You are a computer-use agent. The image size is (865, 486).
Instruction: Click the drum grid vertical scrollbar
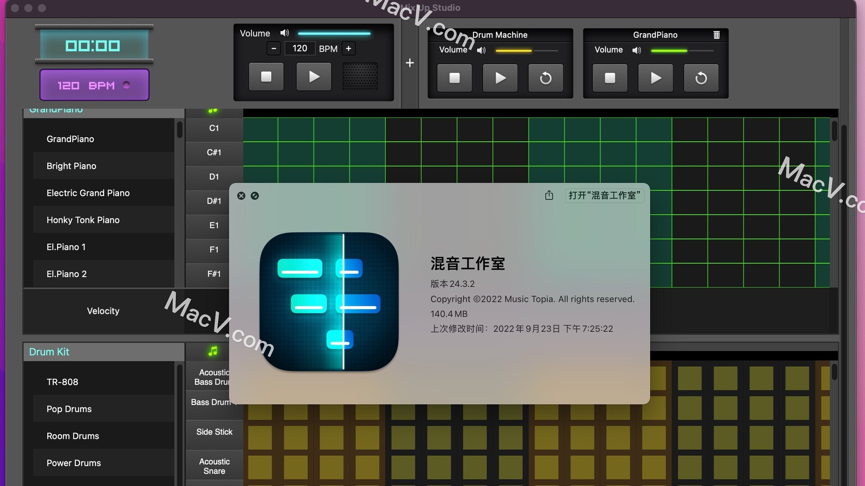pyautogui.click(x=834, y=372)
